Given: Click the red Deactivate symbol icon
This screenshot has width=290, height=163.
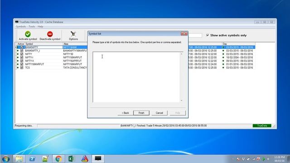Looking at the screenshot, I should (50, 34).
